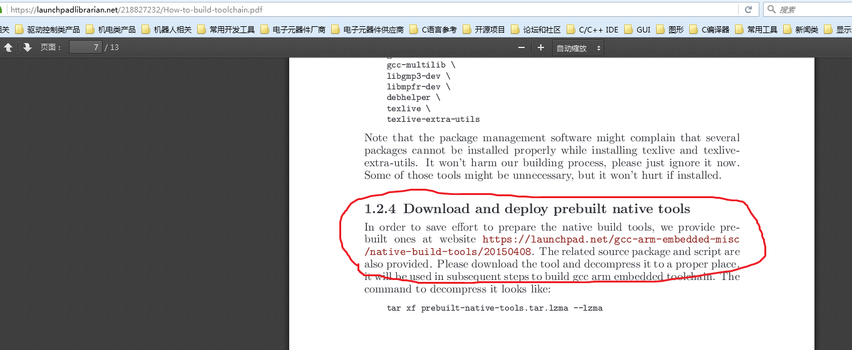Click the browser URL address bar
The image size is (852, 350).
[376, 9]
